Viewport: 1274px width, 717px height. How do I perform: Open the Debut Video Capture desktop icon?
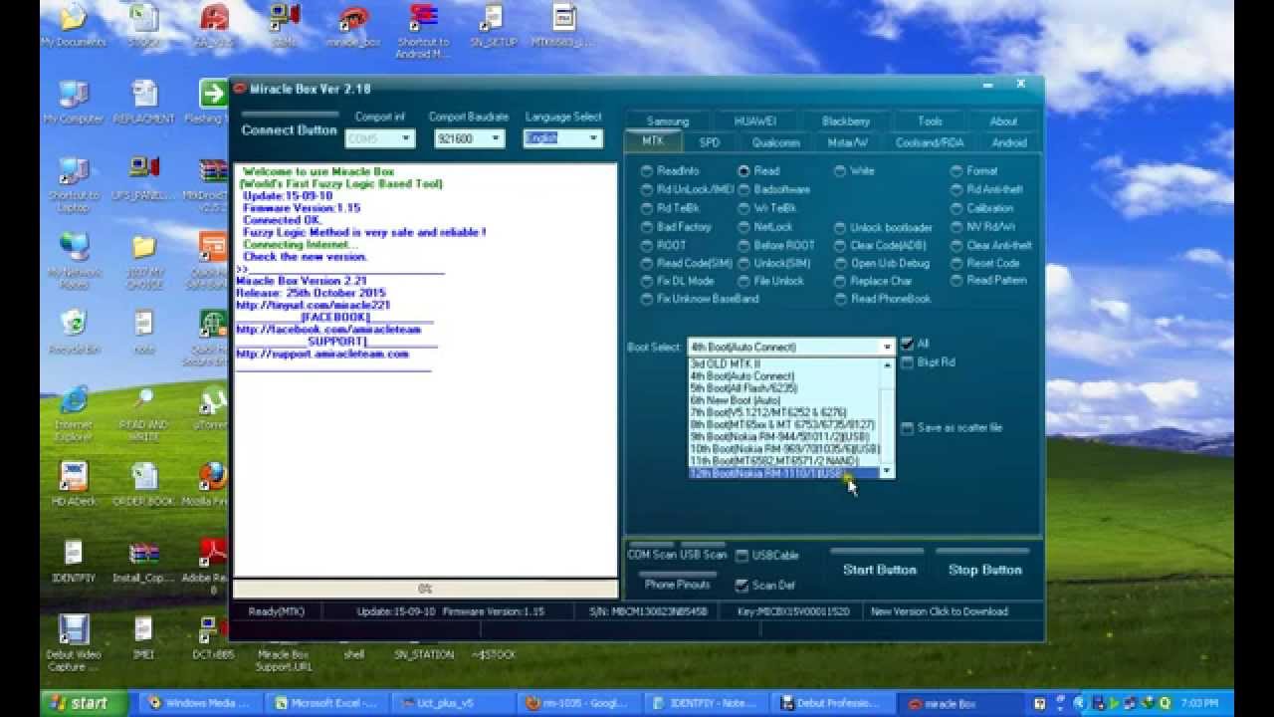[73, 643]
